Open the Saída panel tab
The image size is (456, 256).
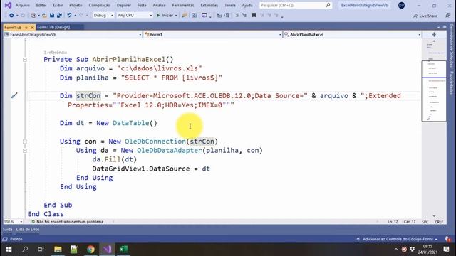click(x=8, y=229)
